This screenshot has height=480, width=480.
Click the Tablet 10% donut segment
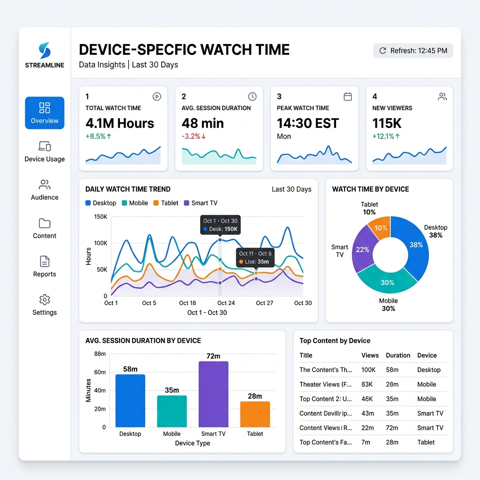[381, 228]
